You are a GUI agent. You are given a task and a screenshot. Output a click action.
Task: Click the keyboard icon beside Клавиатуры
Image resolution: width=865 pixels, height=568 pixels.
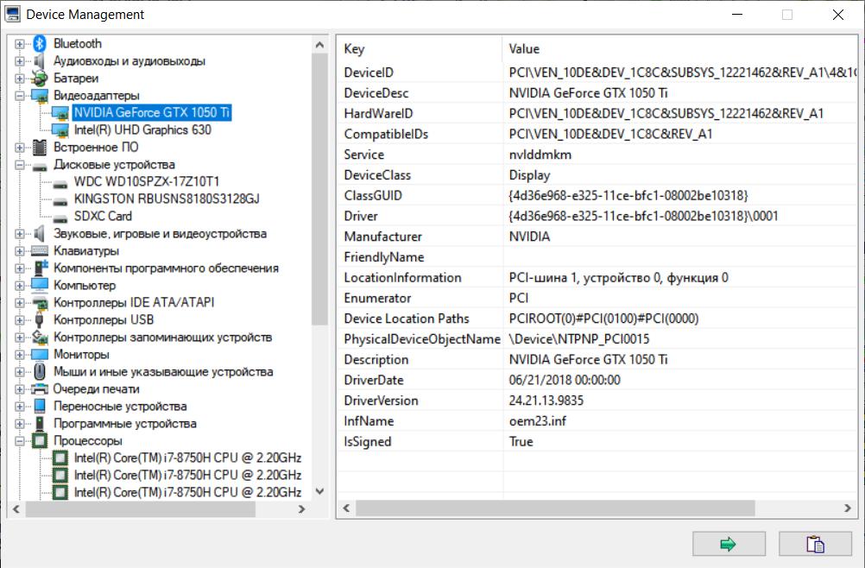[x=39, y=251]
